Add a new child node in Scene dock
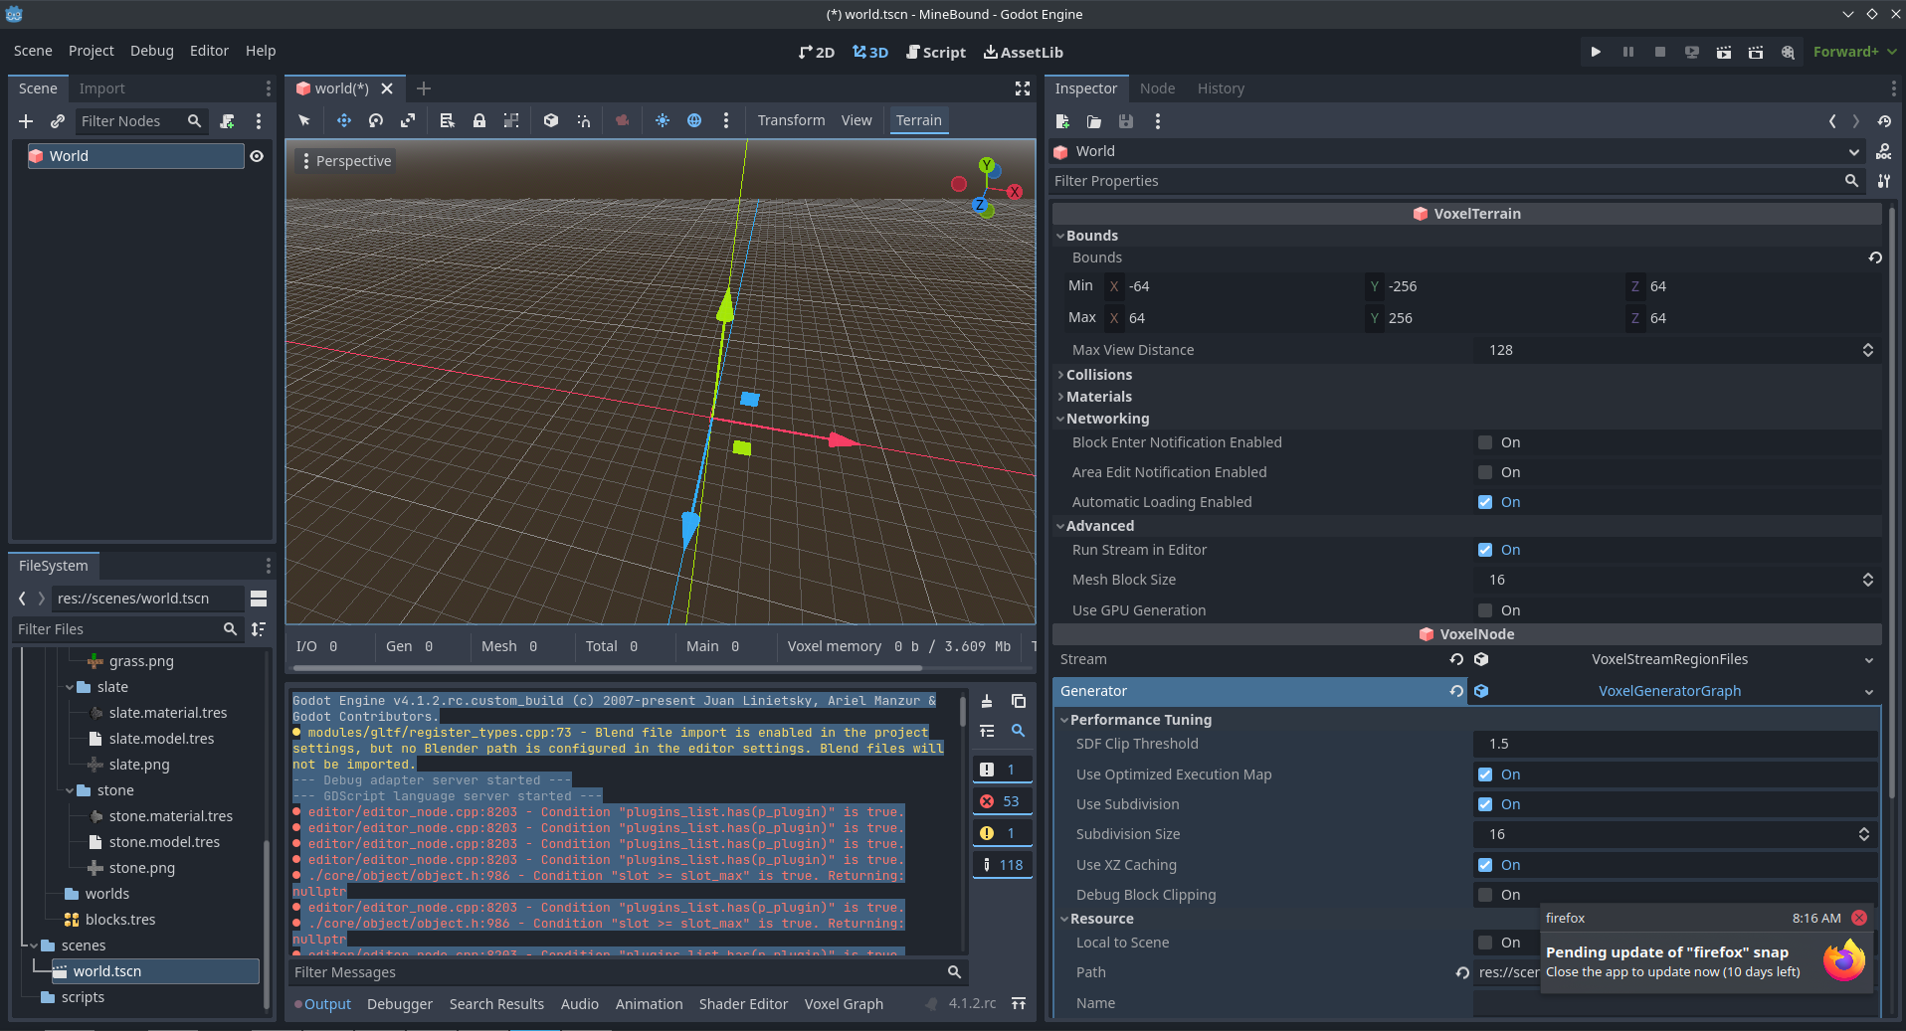 coord(25,121)
